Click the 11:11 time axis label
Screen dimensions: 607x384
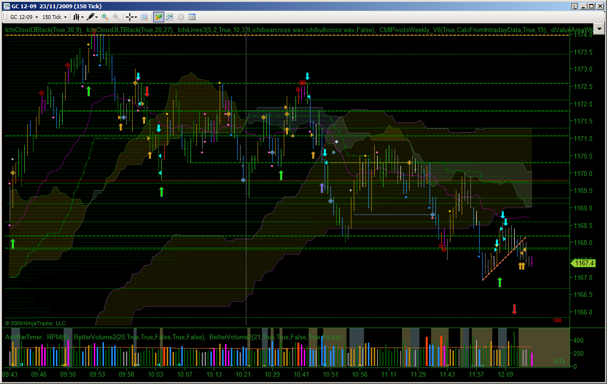[x=389, y=375]
